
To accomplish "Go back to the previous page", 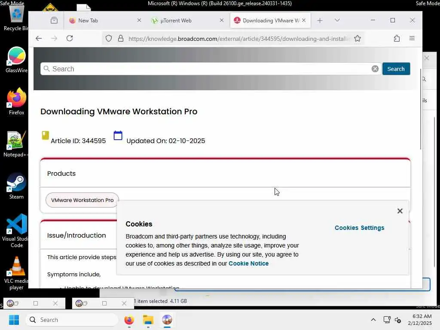I will [39, 38].
